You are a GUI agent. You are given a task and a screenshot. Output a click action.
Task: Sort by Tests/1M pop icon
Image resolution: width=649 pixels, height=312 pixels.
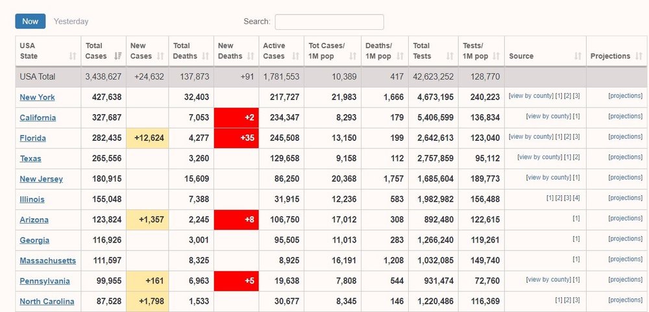point(496,56)
